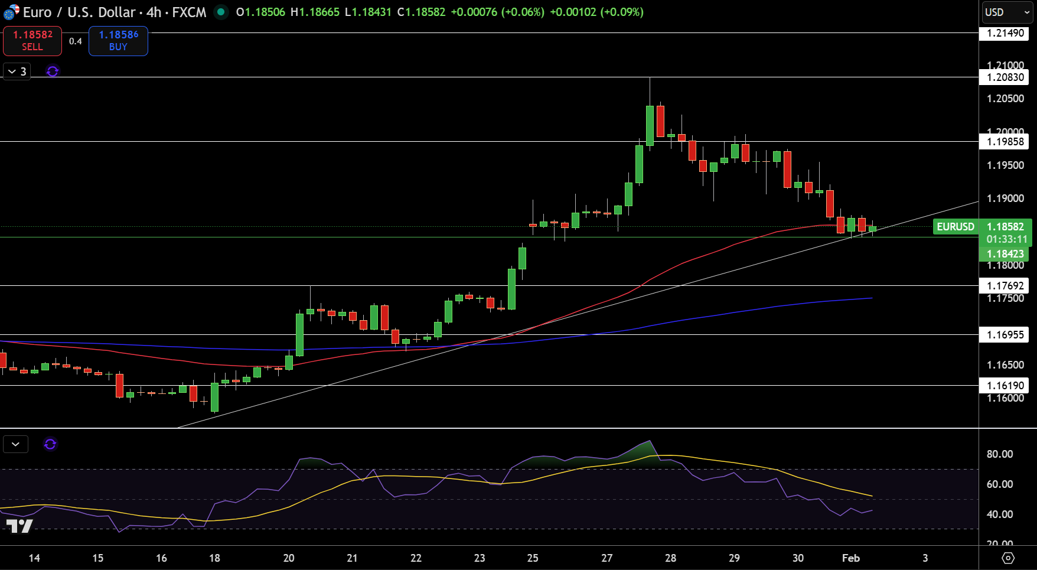The image size is (1037, 570).
Task: Click the 80.00 RSI scale label
Action: (1000, 454)
